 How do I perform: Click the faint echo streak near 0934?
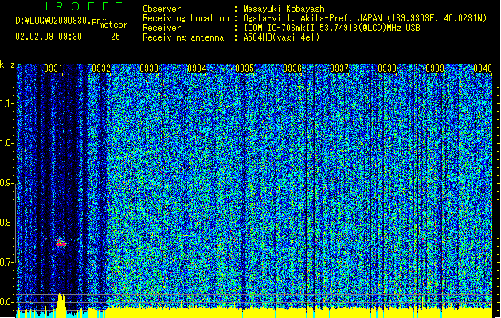tap(186, 235)
